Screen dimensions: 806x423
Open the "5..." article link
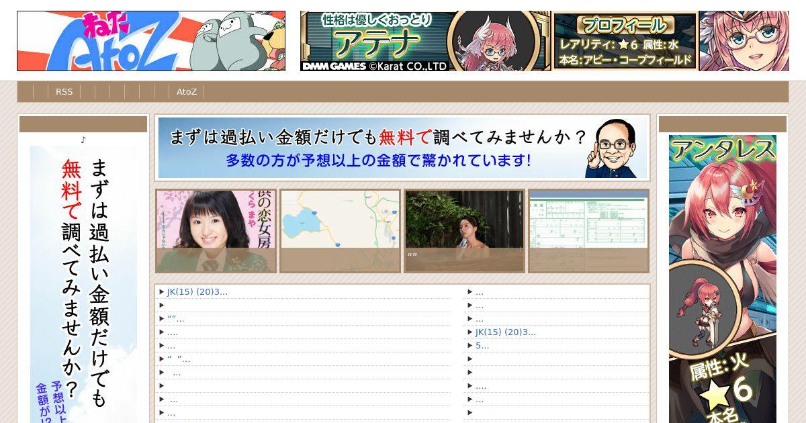(x=482, y=346)
